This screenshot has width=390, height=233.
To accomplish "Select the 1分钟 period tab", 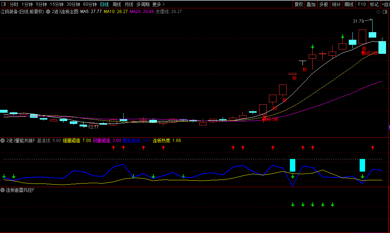I will coord(27,4).
